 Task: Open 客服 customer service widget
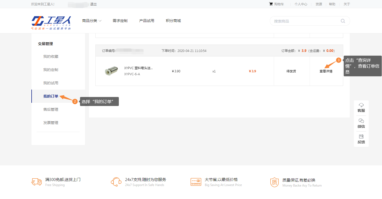361,108
